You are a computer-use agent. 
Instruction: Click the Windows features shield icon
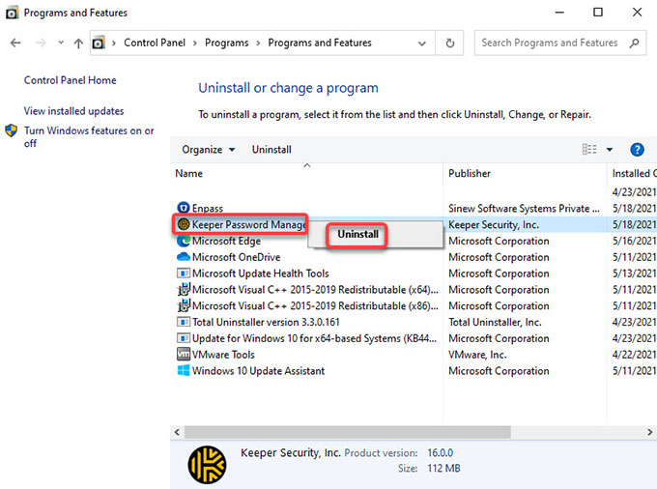click(12, 130)
